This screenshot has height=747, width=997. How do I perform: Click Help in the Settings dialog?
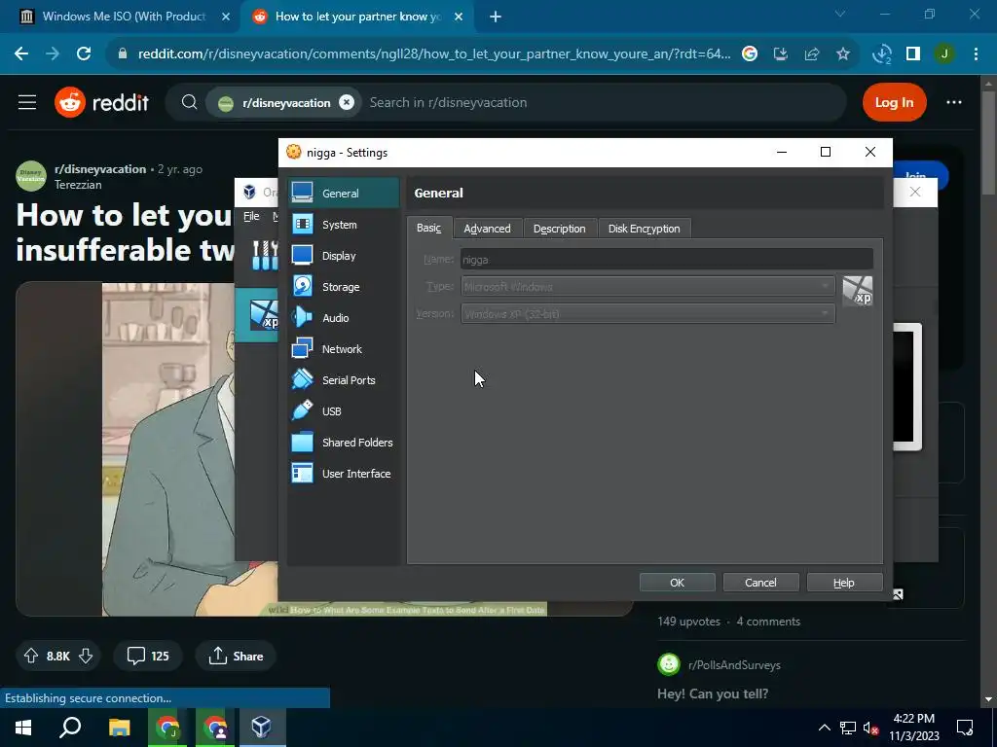pyautogui.click(x=844, y=583)
